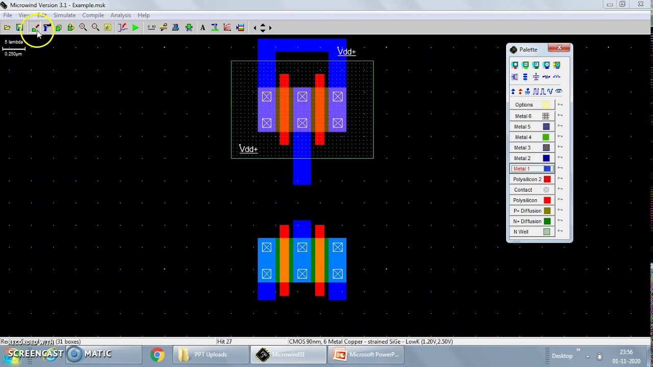This screenshot has width=653, height=367.
Task: Click the Metal 5 color swatch
Action: coord(546,126)
